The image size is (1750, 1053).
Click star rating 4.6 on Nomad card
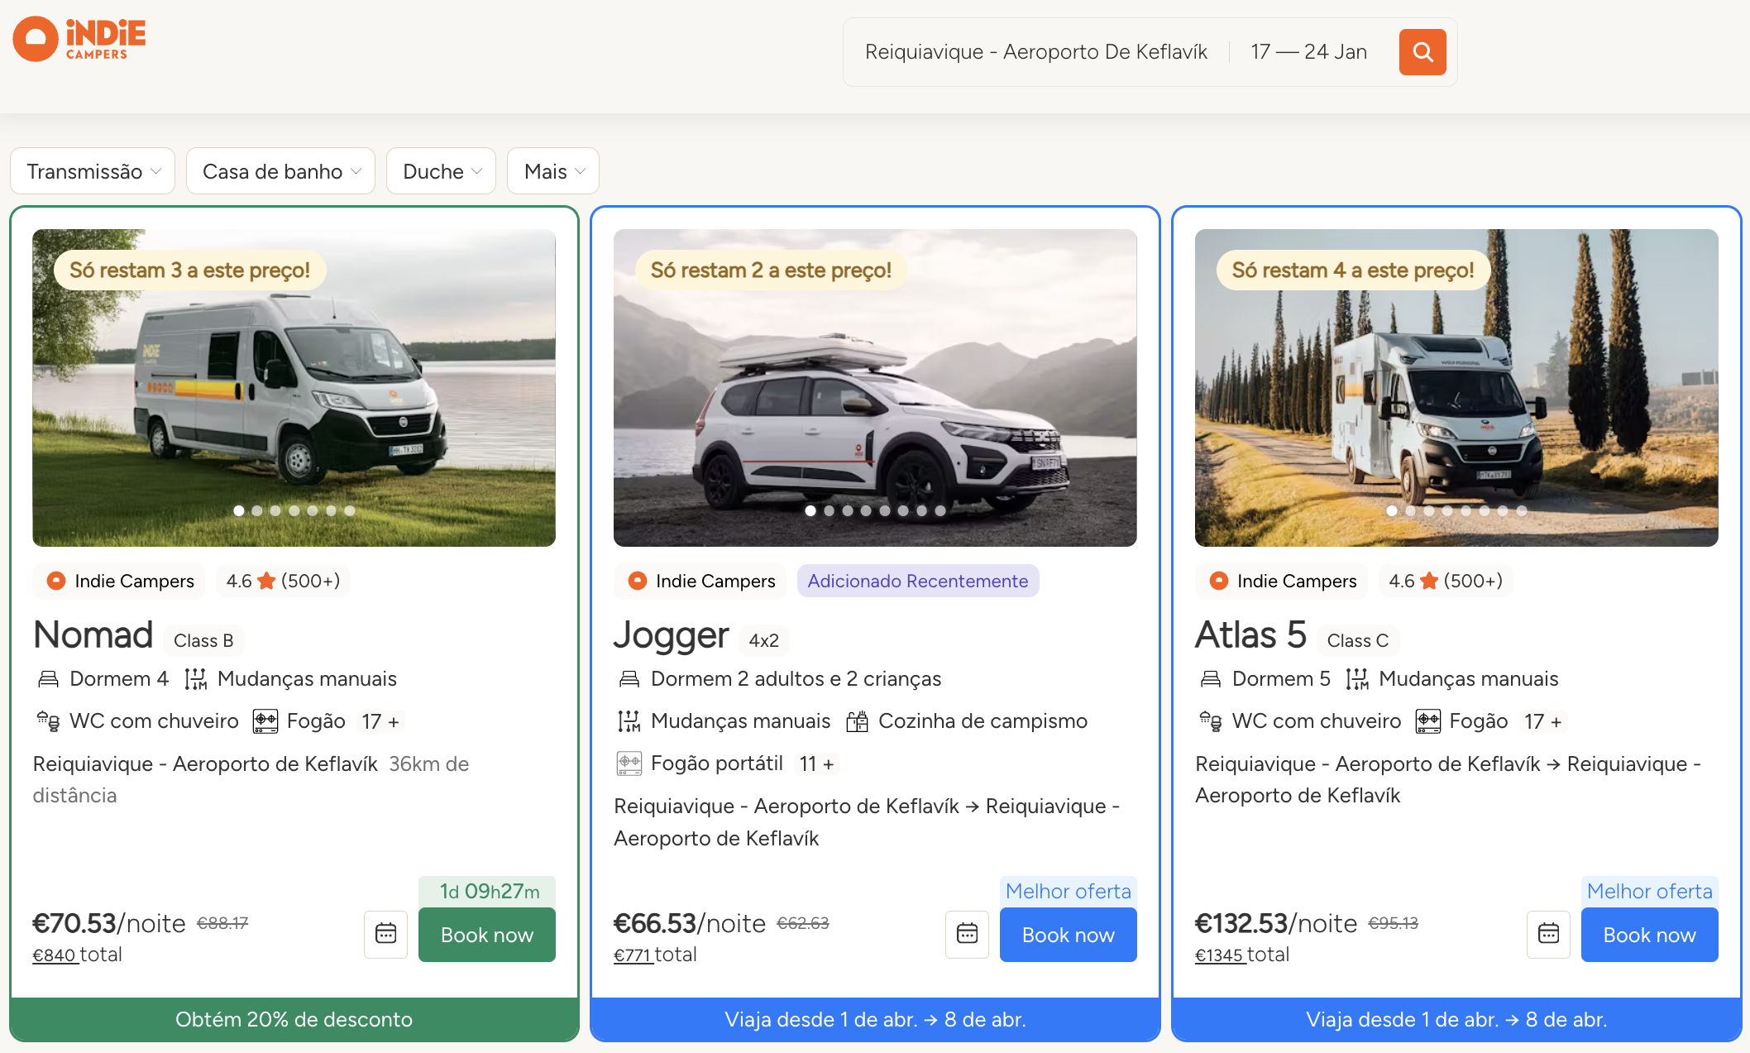pos(283,581)
